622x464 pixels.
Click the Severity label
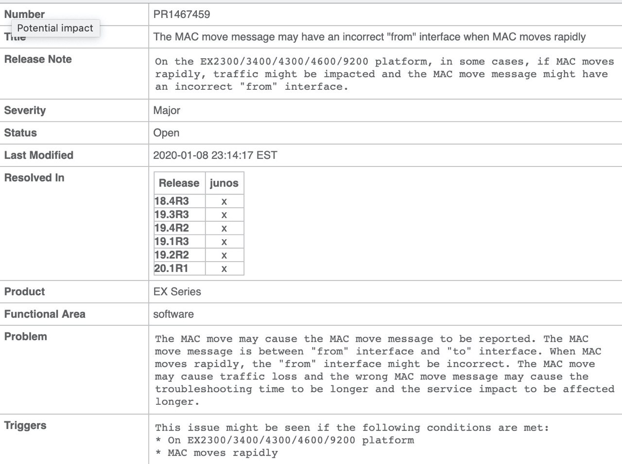click(x=25, y=110)
